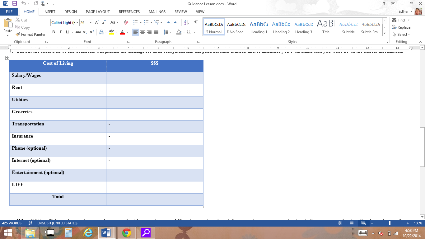Expand the Styles gallery More button
The height and width of the screenshot is (239, 425).
pos(385,33)
